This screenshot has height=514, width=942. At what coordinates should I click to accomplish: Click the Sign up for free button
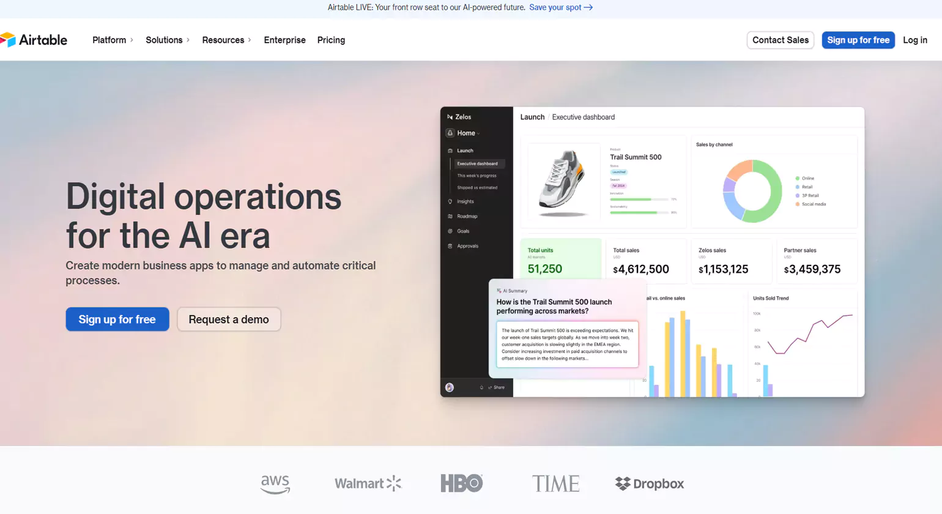pos(117,319)
